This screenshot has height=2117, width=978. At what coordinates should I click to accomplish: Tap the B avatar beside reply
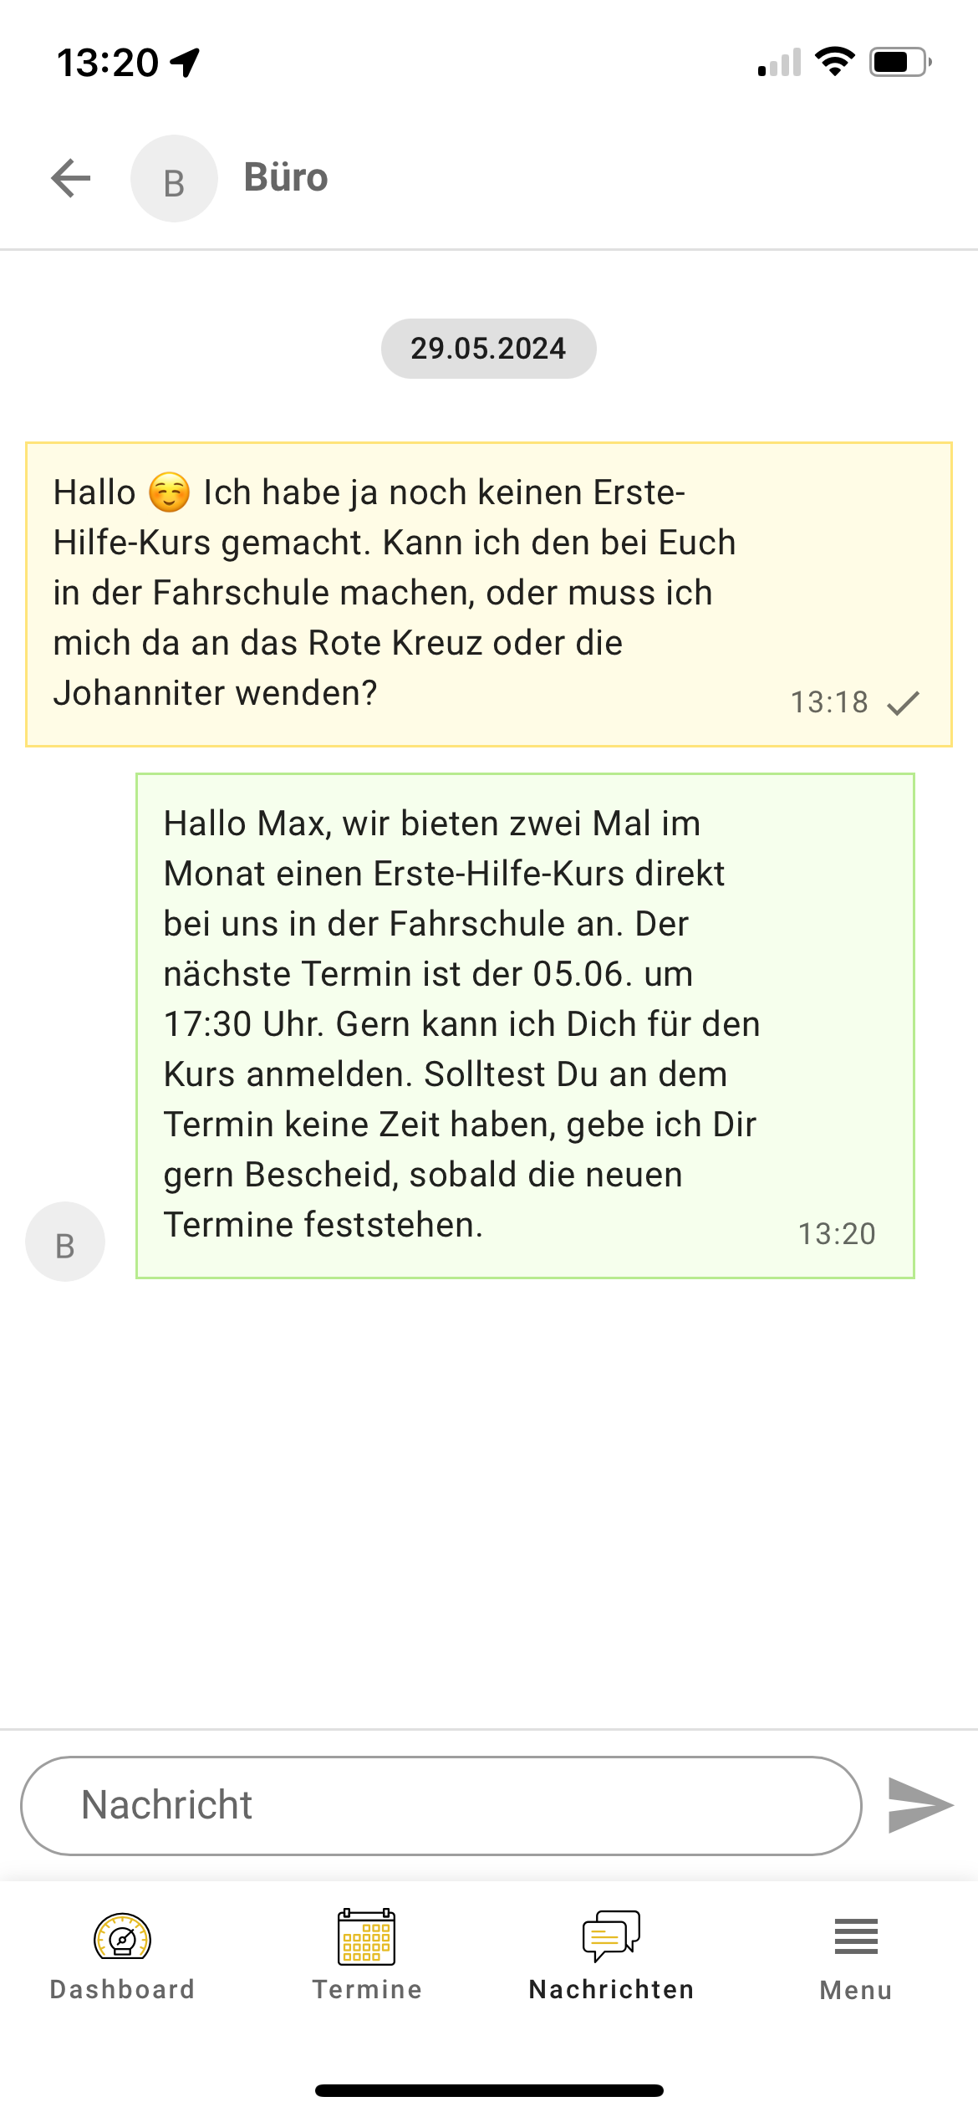[65, 1242]
